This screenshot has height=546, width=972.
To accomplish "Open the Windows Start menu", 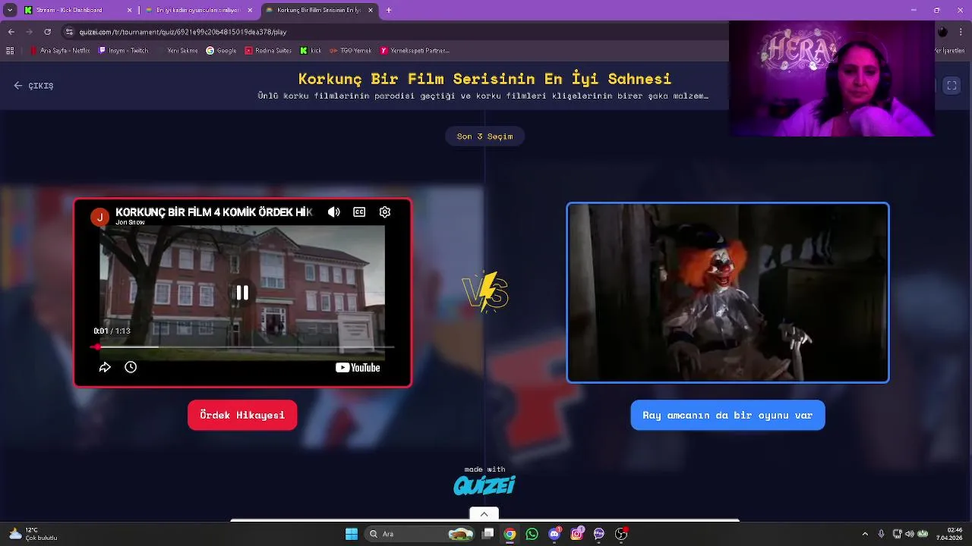I will [352, 534].
